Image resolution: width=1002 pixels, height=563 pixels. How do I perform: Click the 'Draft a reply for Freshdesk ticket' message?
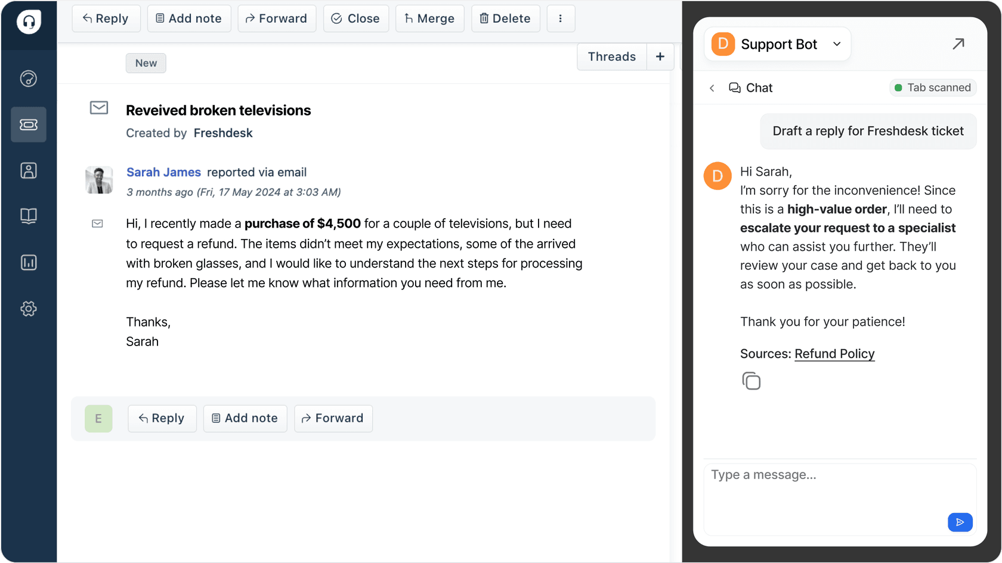tap(868, 131)
